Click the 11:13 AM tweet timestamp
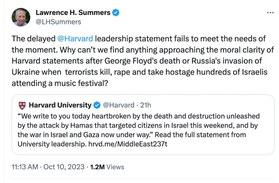 pos(25,167)
